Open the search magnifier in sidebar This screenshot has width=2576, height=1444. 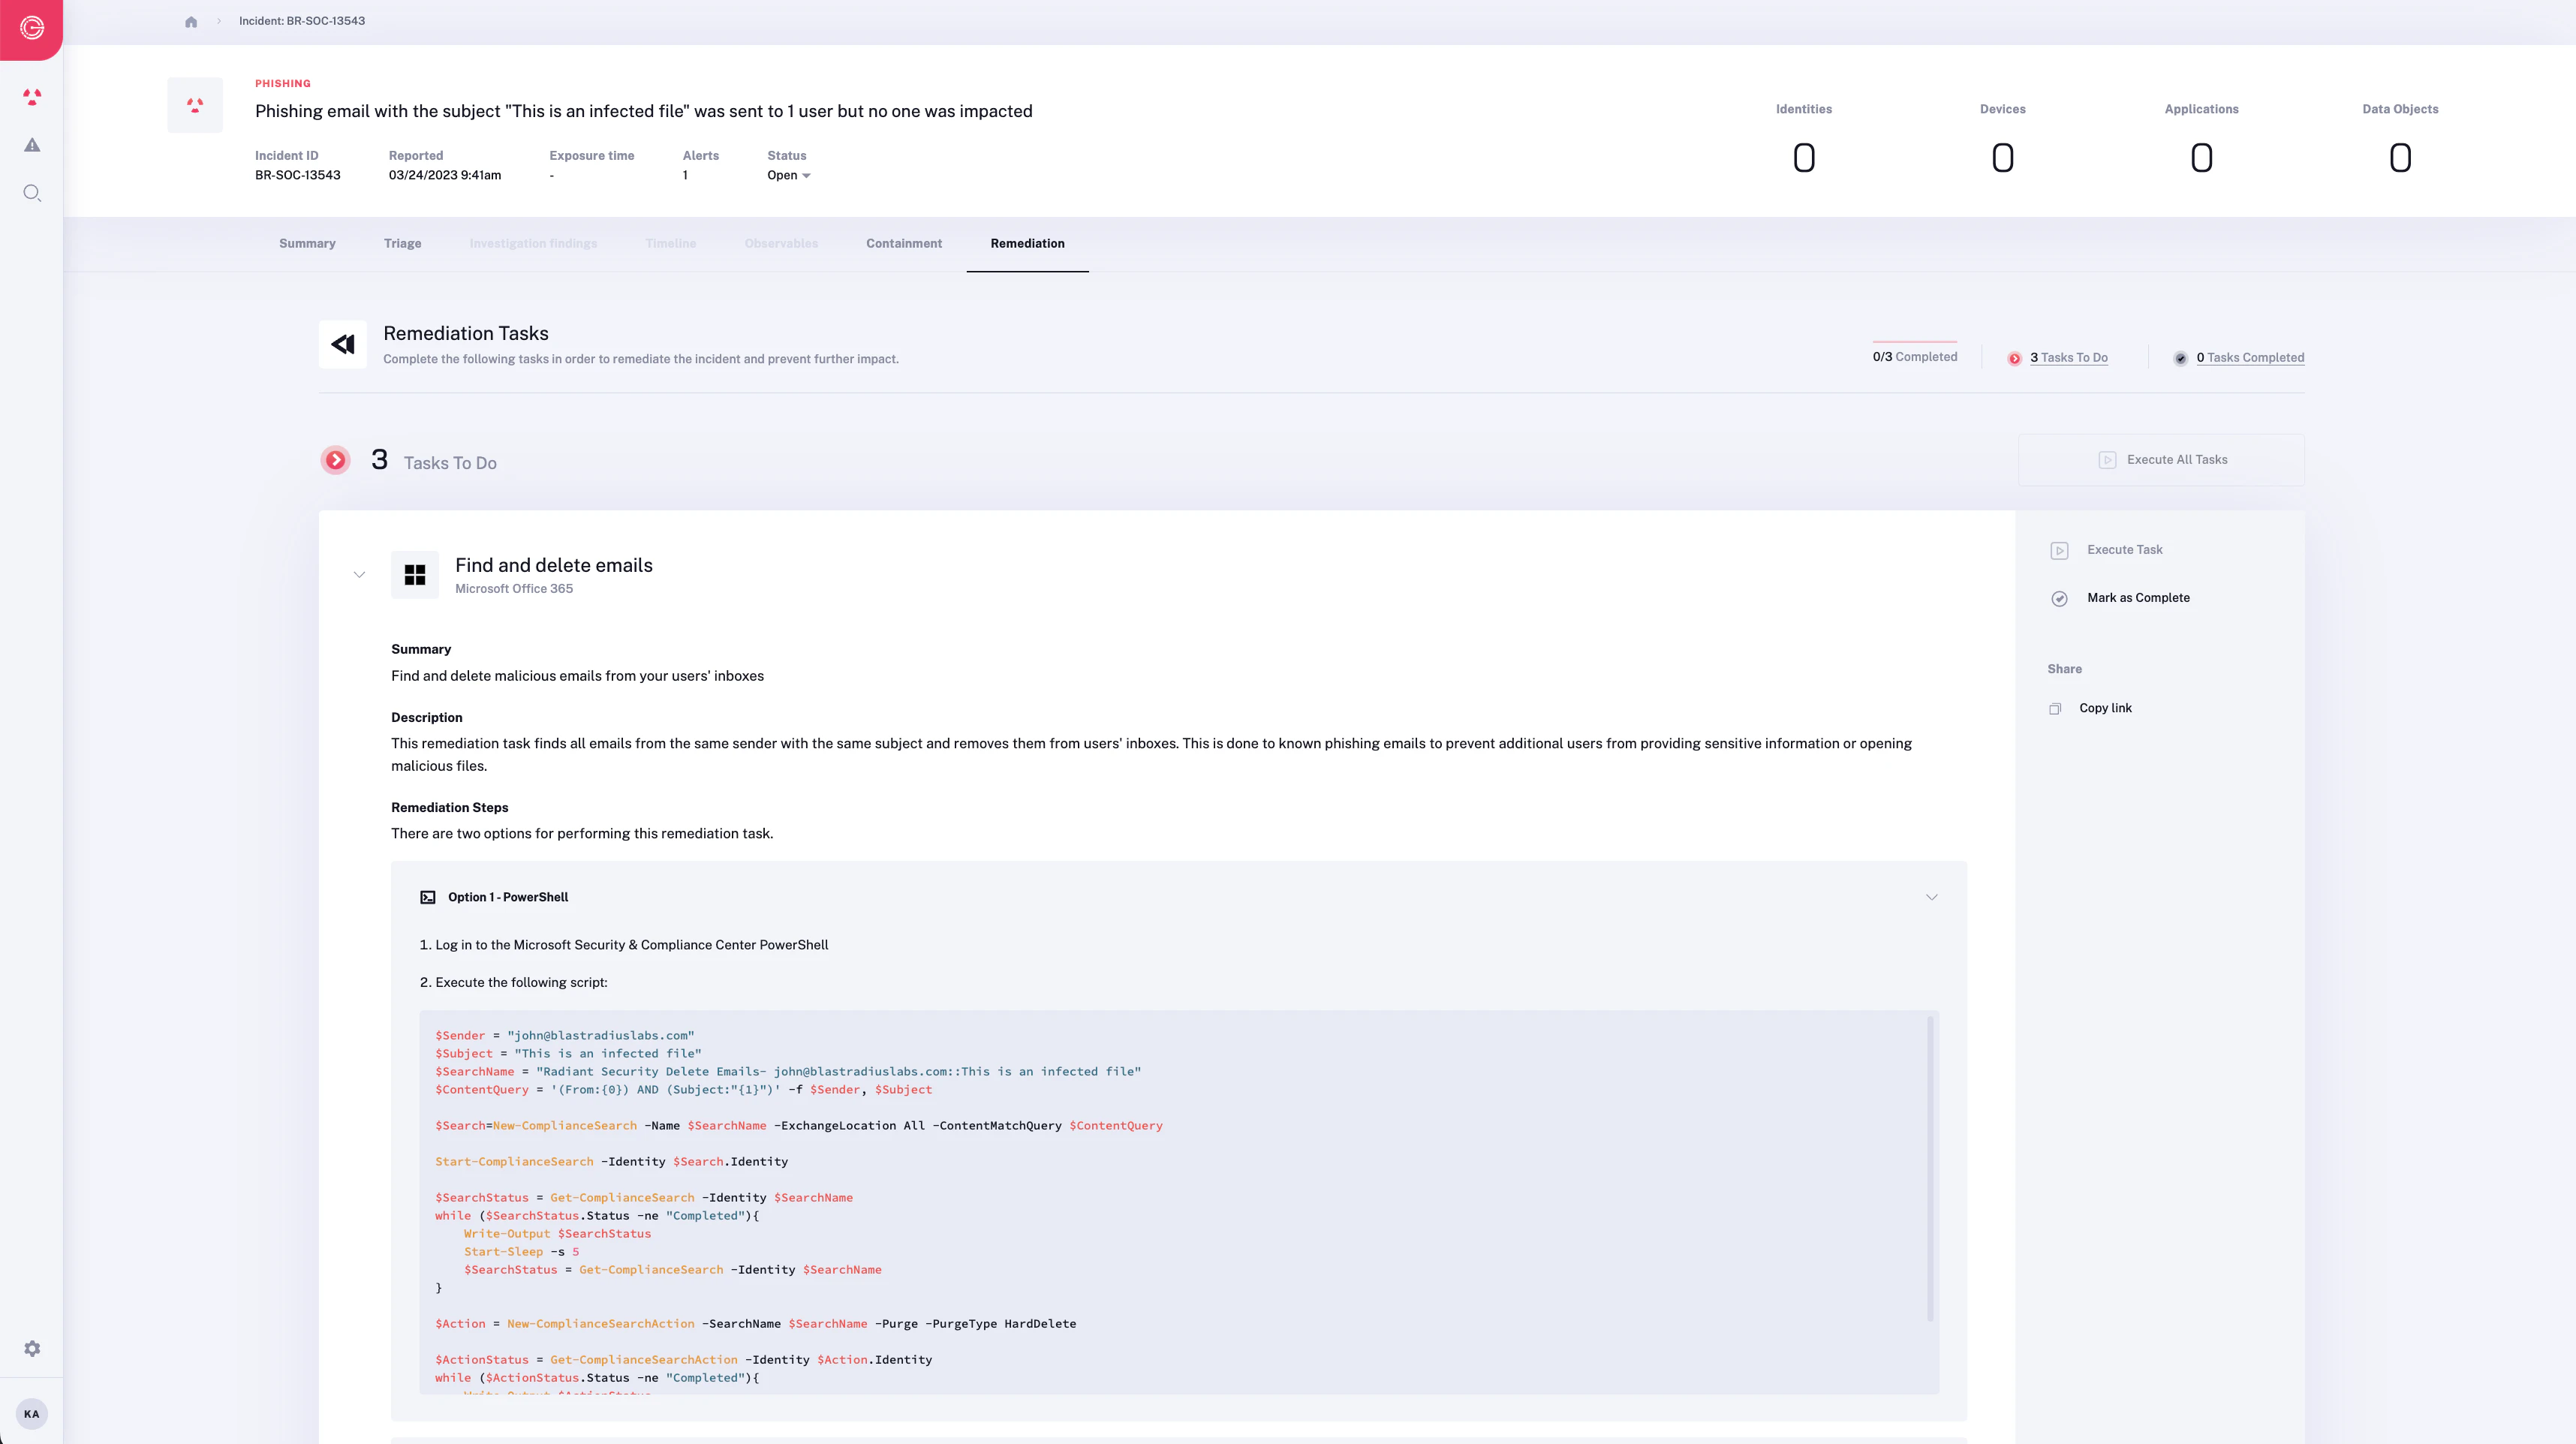(32, 193)
